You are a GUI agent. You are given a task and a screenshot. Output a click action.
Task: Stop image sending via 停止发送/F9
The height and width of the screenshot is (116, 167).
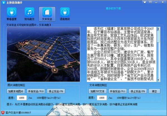(56, 91)
